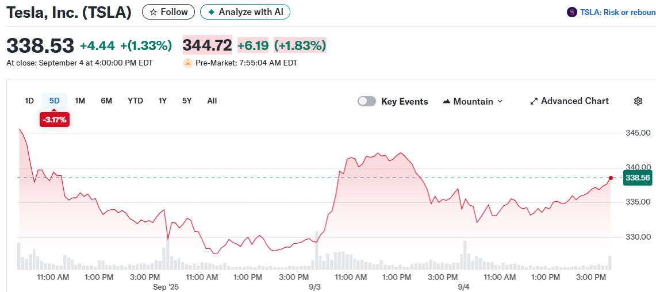Image resolution: width=656 pixels, height=292 pixels.
Task: Toggle the Key Events switch
Action: tap(366, 101)
